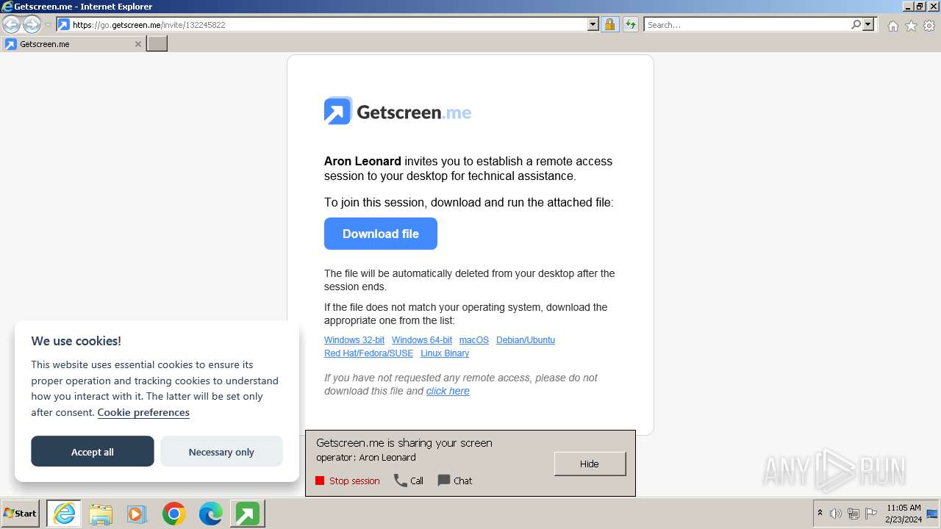Click the search magnifier icon
Viewport: 941px width, 529px height.
click(856, 25)
